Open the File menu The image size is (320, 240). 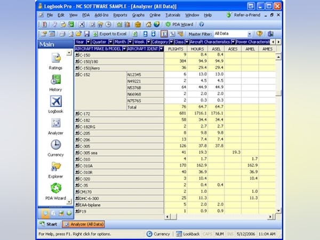(50, 15)
